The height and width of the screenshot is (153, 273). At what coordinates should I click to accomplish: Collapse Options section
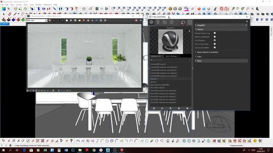click(196, 29)
